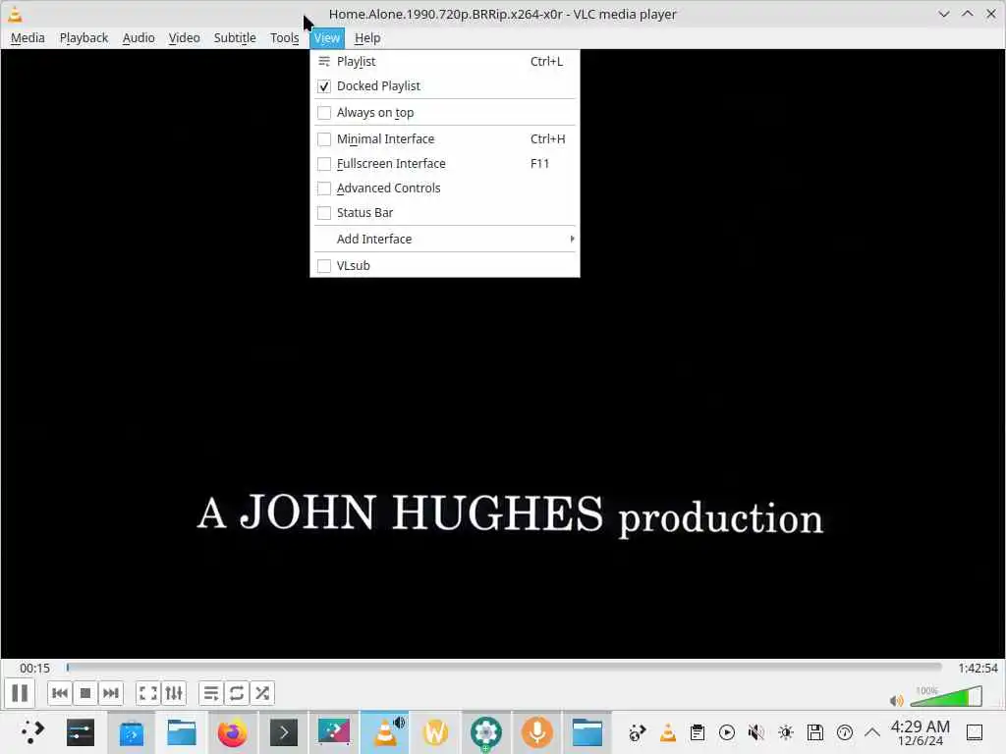Click the show desktop button
Viewport: 1006px width, 754px height.
pos(975,732)
